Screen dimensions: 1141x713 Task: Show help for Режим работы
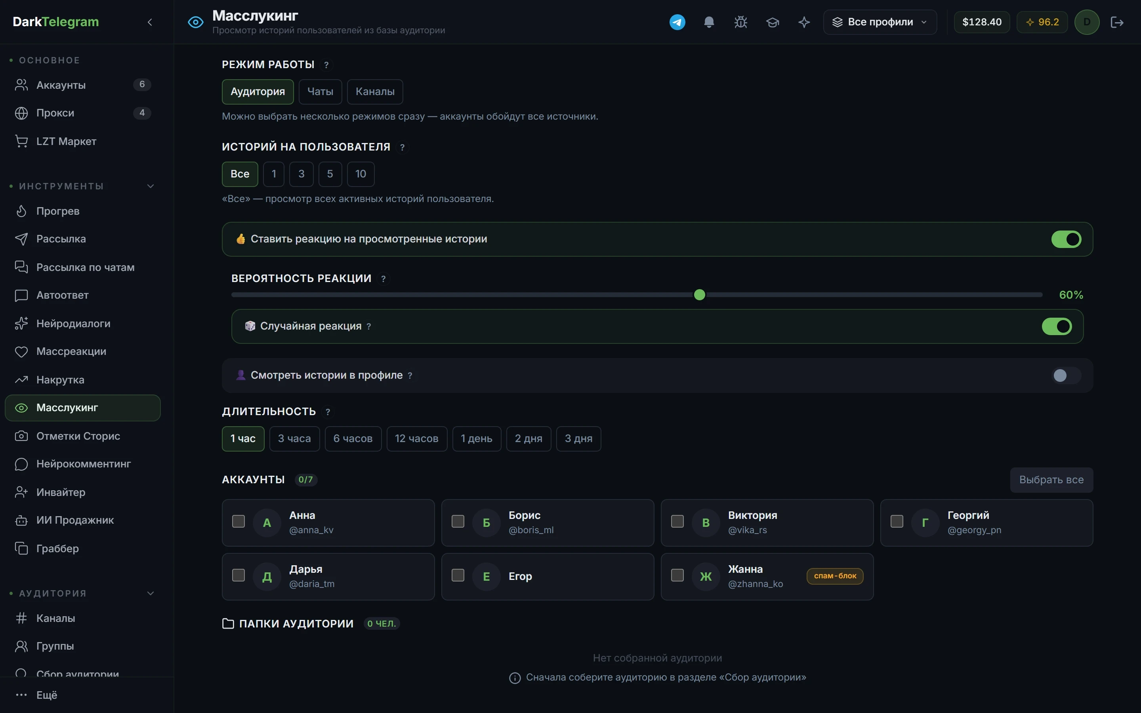click(x=326, y=65)
